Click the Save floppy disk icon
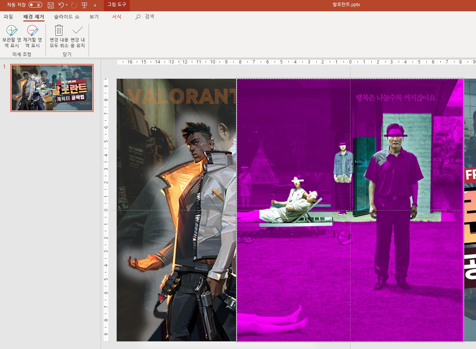This screenshot has height=349, width=476. pos(51,5)
